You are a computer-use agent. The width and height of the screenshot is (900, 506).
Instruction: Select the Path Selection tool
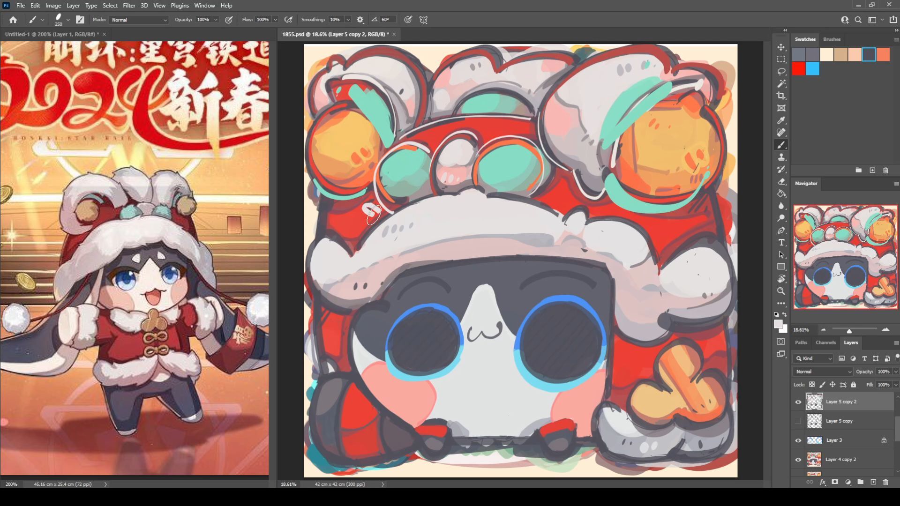click(x=781, y=254)
